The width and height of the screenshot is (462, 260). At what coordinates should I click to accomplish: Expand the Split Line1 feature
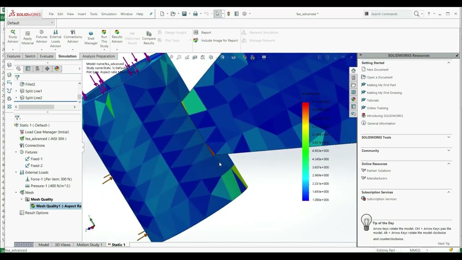(x=16, y=91)
